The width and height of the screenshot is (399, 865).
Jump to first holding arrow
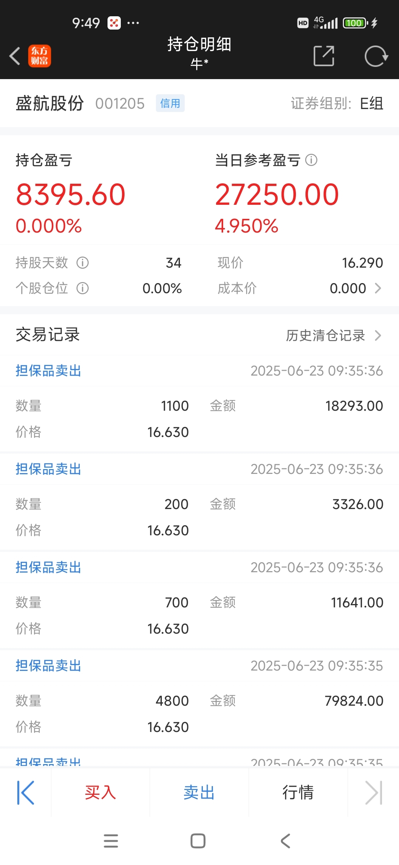tap(25, 793)
